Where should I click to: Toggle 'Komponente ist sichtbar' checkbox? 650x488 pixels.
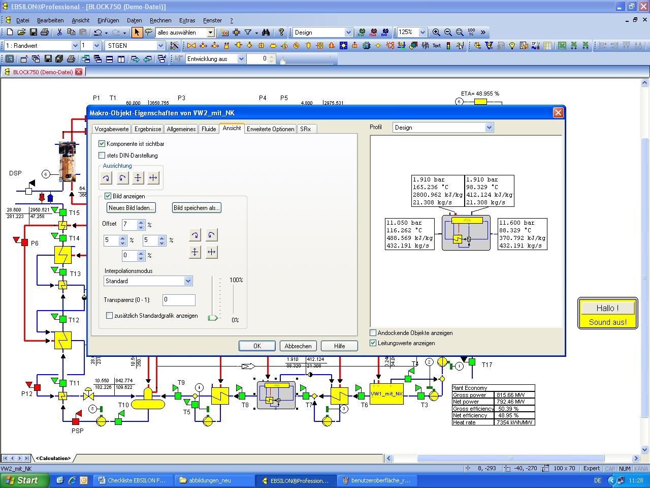(x=102, y=144)
